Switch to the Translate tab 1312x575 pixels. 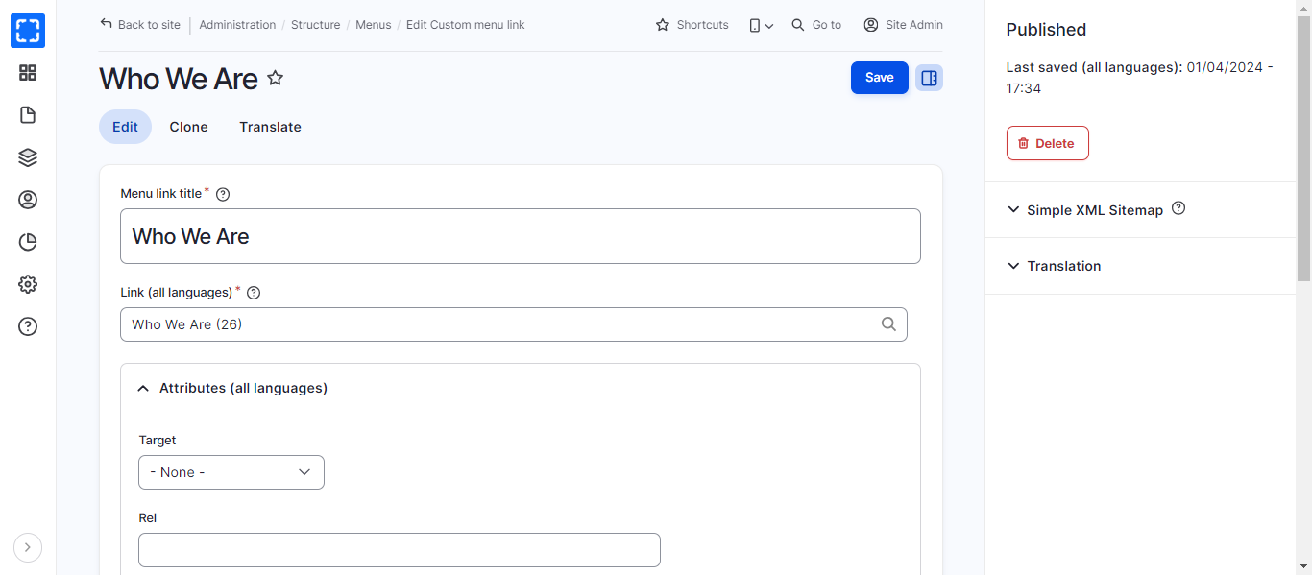pyautogui.click(x=270, y=127)
